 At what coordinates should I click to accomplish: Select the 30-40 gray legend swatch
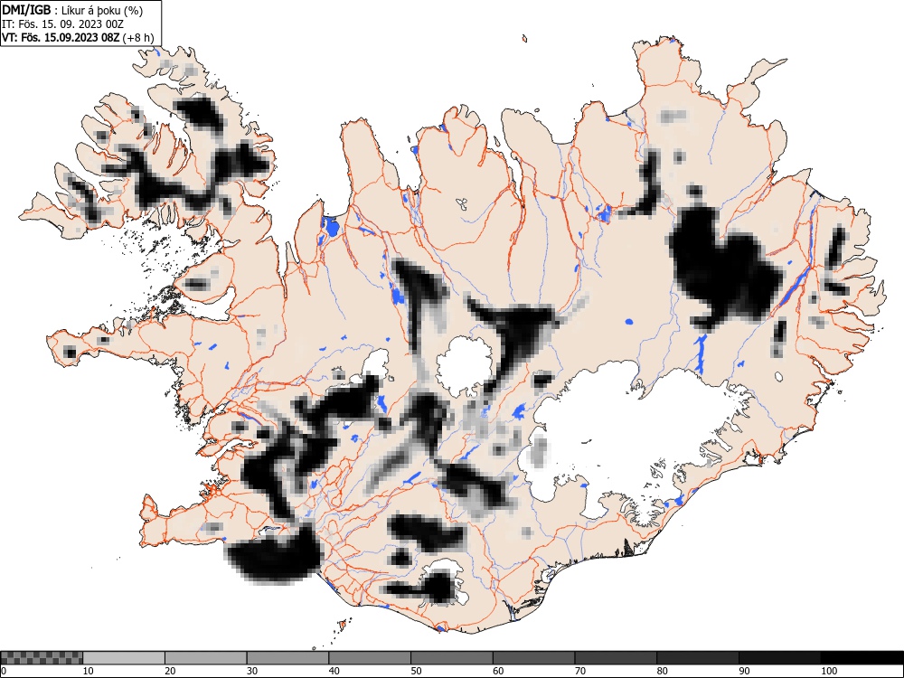[287, 658]
